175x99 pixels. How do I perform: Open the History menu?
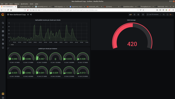17,4
